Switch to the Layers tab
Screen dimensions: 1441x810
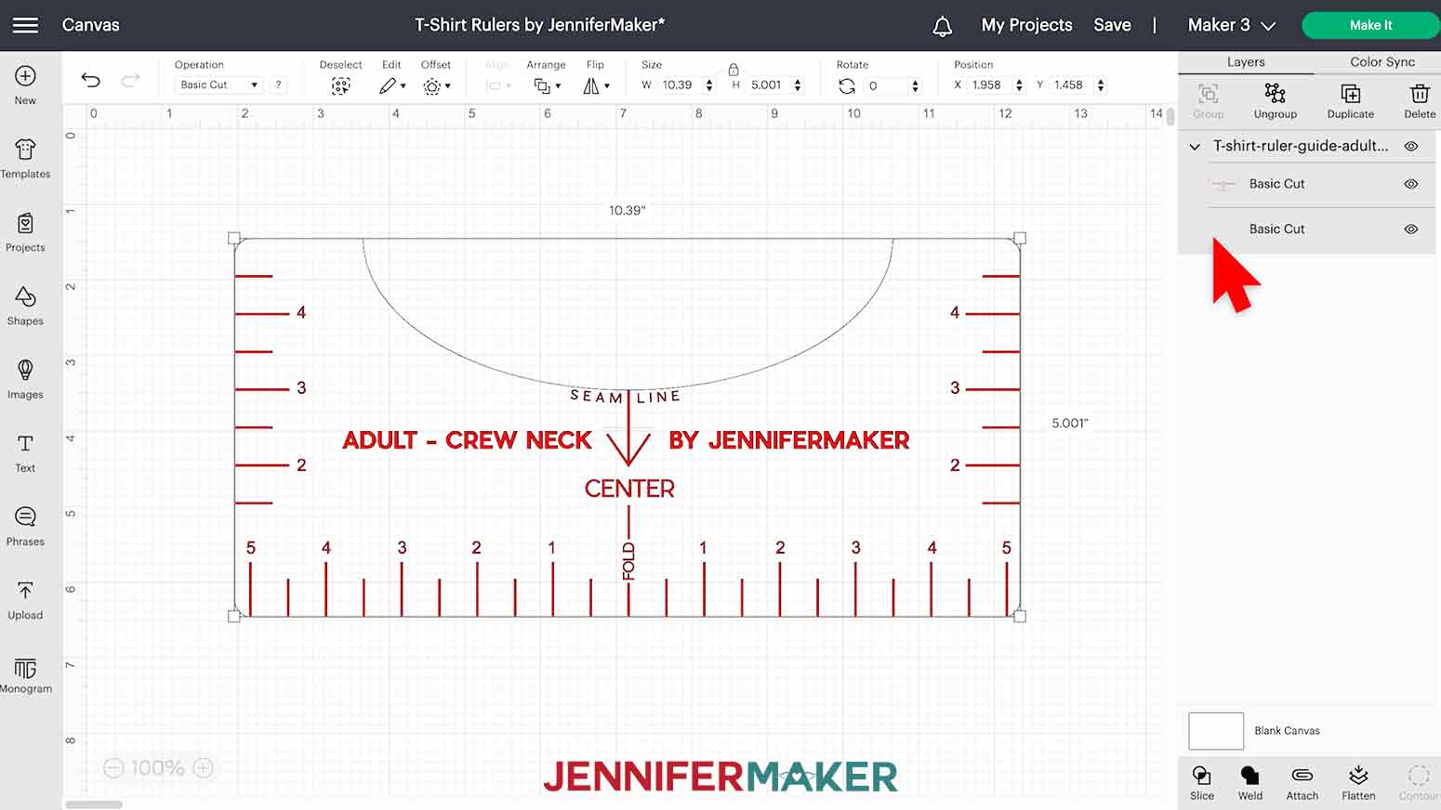(1246, 62)
